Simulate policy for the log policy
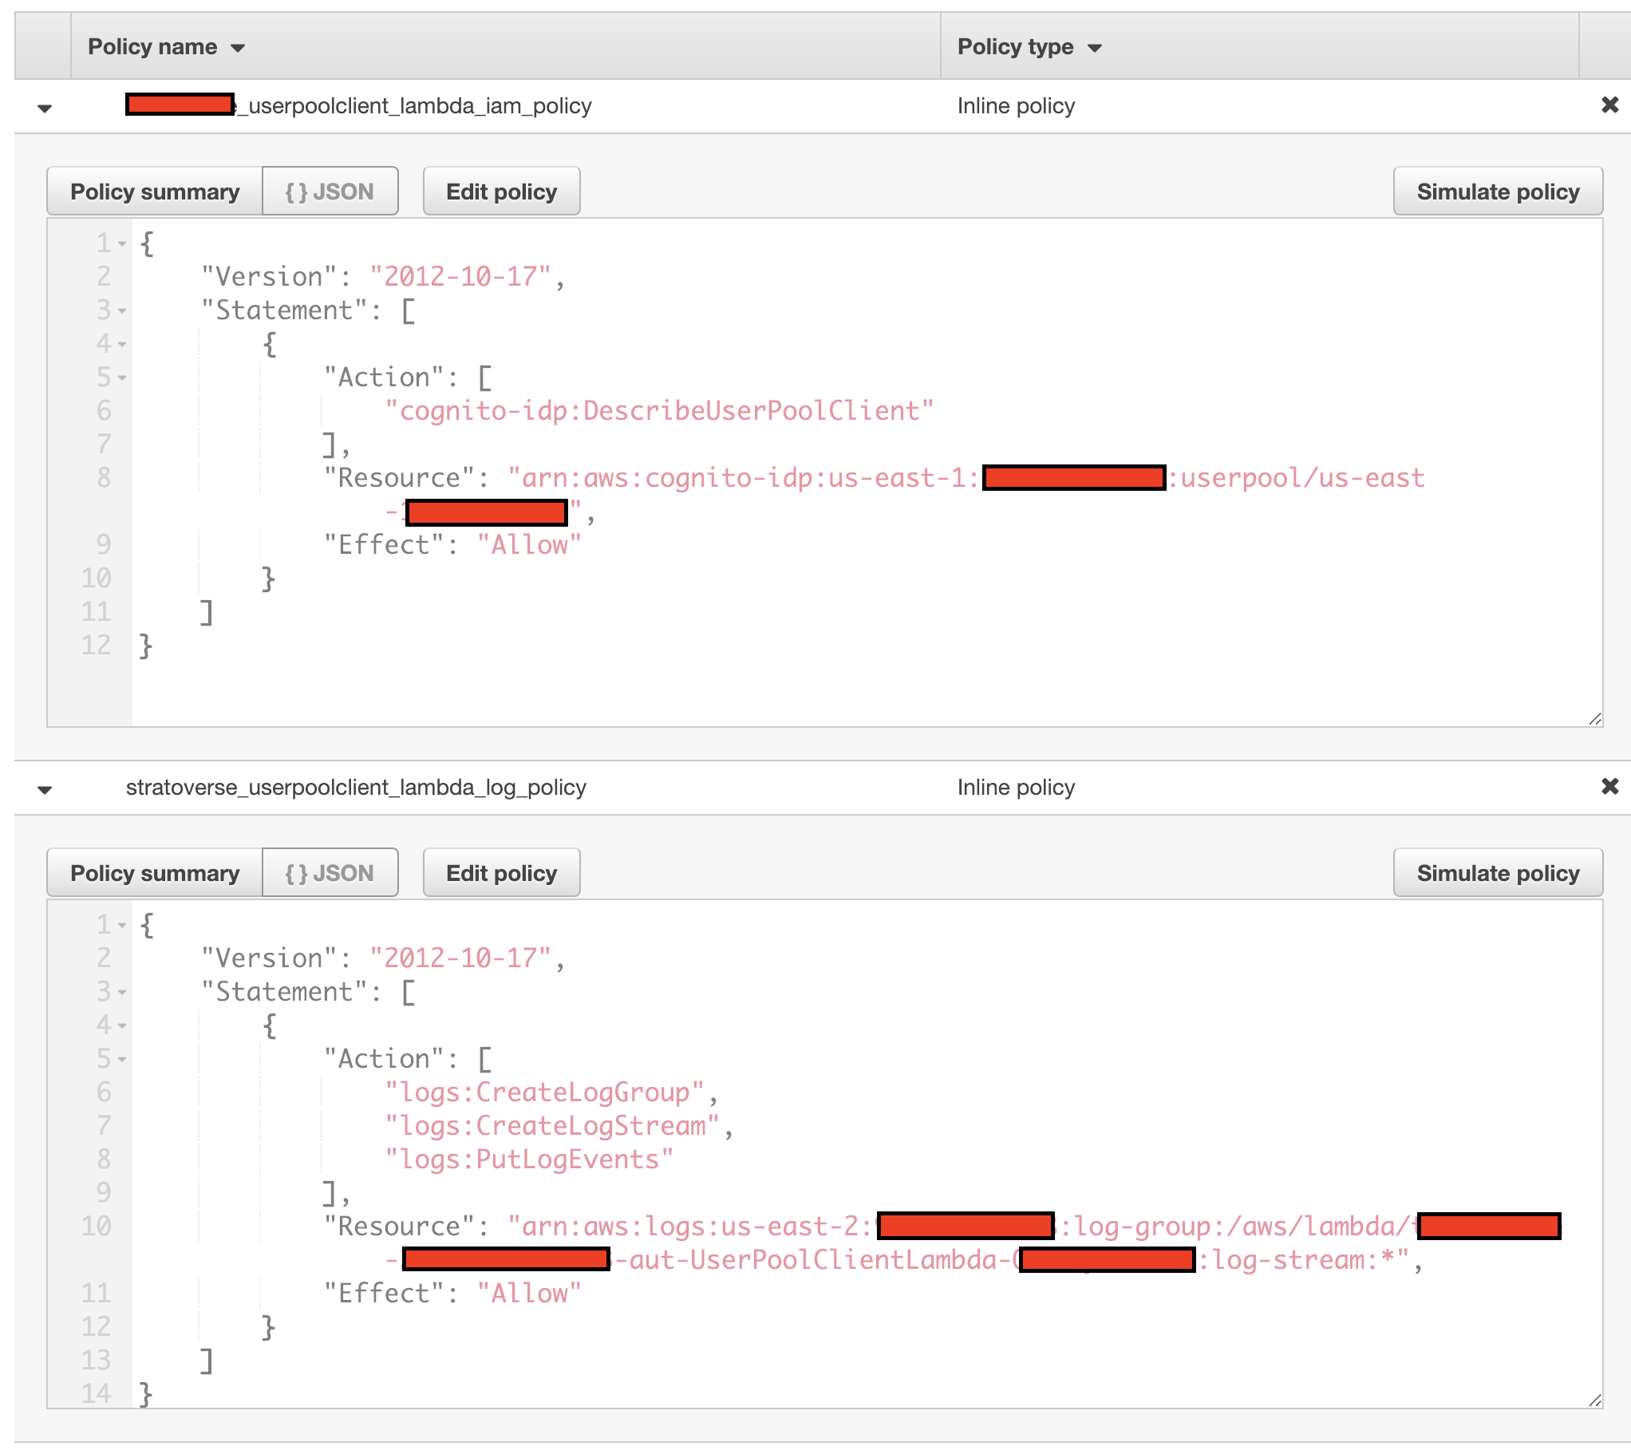Image resolution: width=1631 pixels, height=1454 pixels. point(1498,873)
